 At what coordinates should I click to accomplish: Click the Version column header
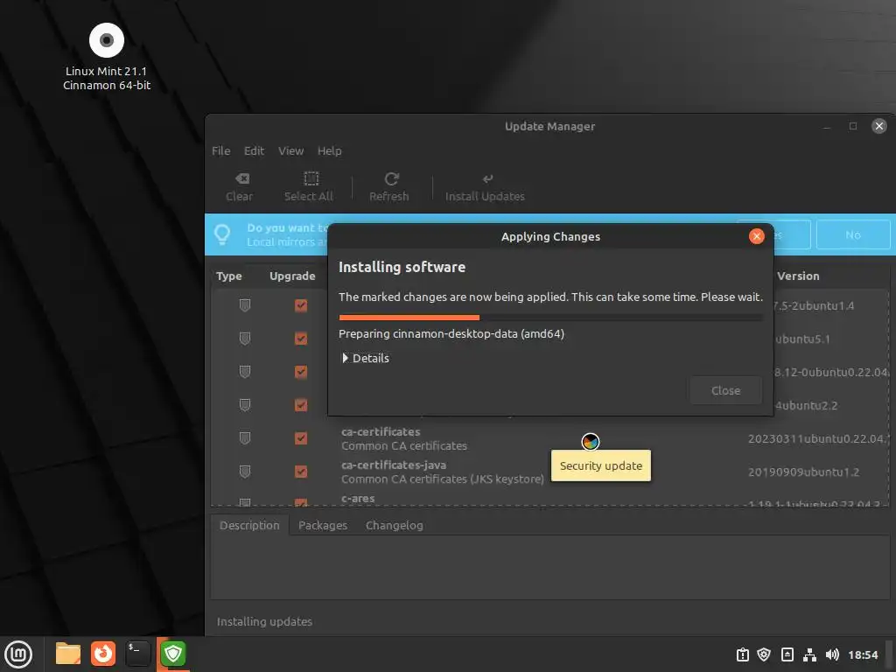click(798, 276)
